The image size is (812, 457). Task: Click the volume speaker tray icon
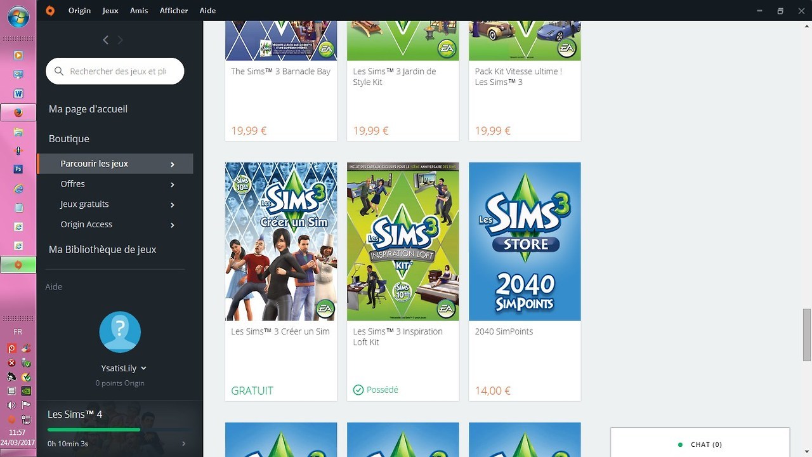pyautogui.click(x=11, y=405)
